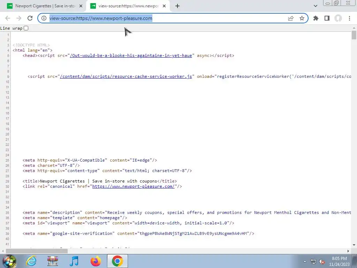Click the muted volume tray icon
This screenshot has width=357, height=268.
click(322, 262)
